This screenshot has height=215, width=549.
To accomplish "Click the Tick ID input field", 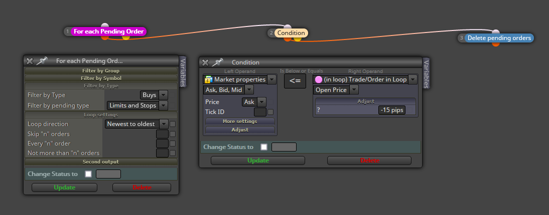I will point(260,112).
